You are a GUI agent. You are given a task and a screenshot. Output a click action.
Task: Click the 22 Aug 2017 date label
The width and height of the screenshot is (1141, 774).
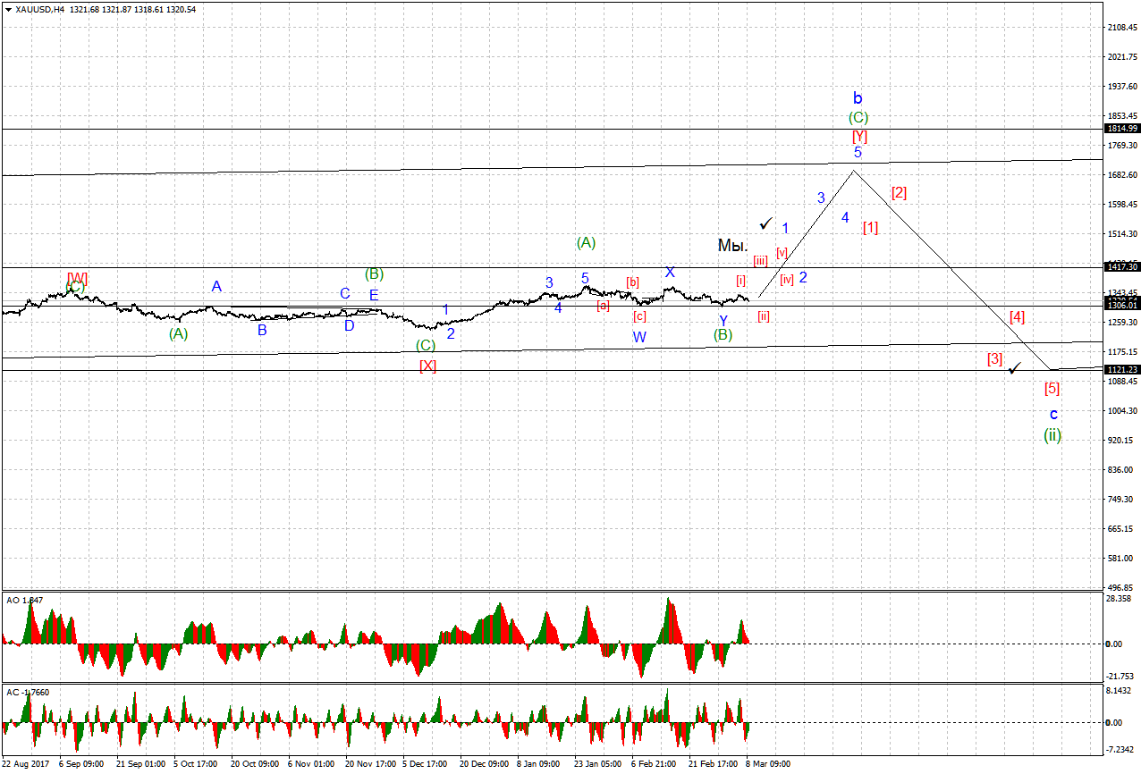pos(25,764)
